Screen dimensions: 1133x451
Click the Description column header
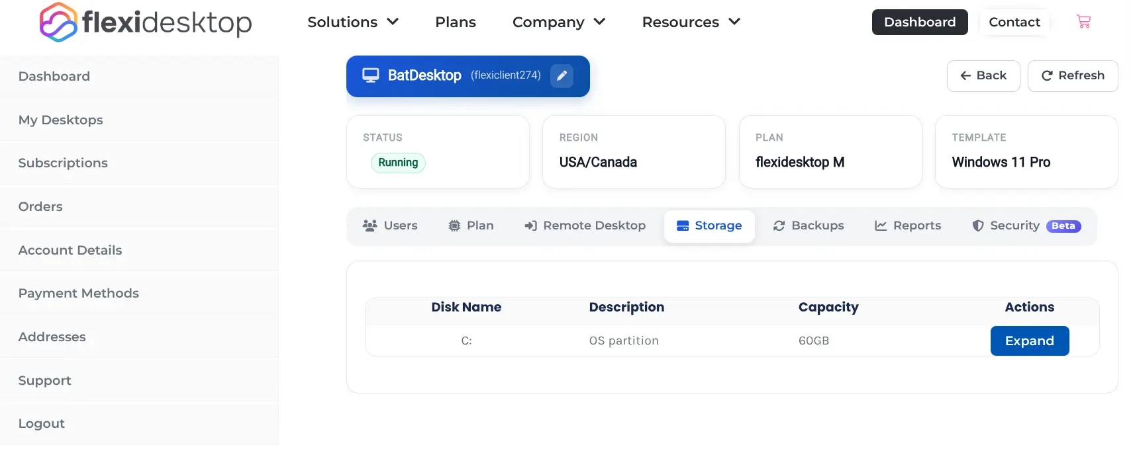626,307
